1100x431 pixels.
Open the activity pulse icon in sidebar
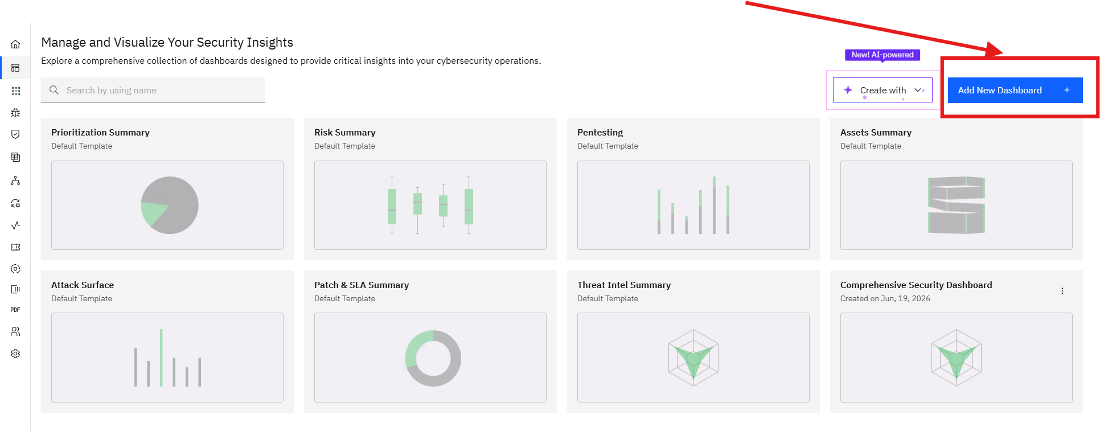(15, 225)
